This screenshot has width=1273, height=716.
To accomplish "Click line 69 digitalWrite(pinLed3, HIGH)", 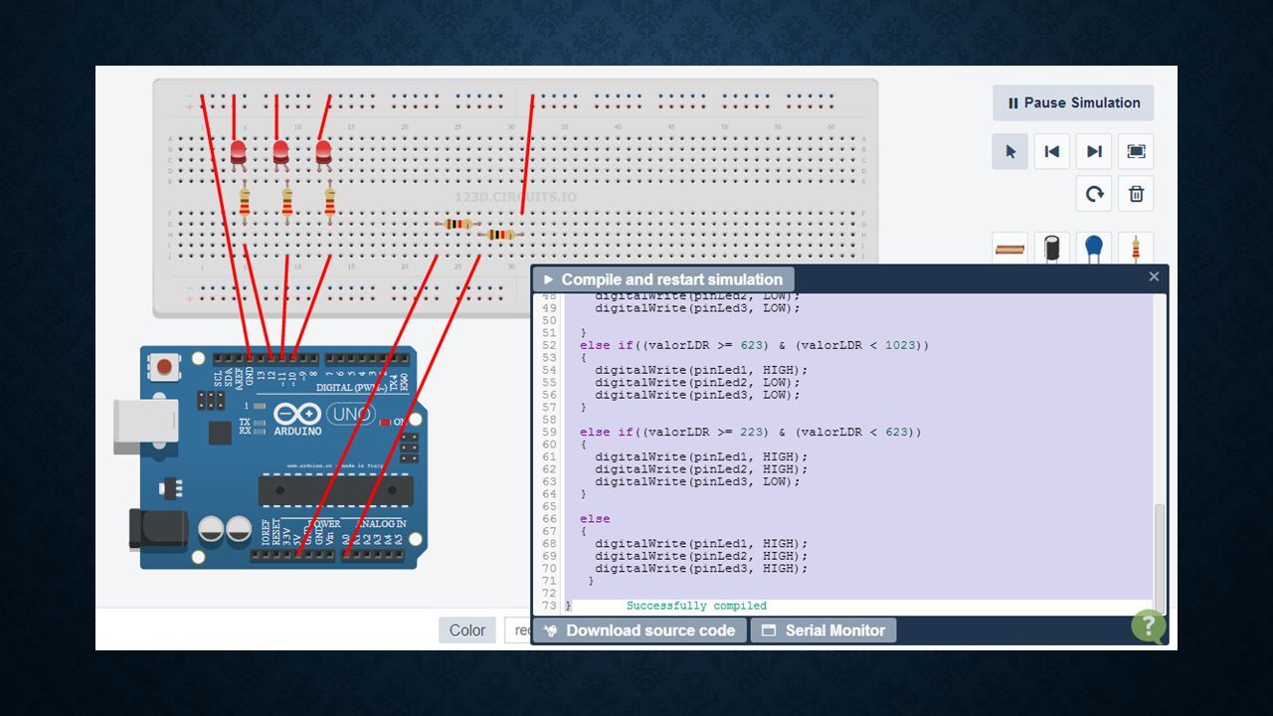I will [x=701, y=569].
